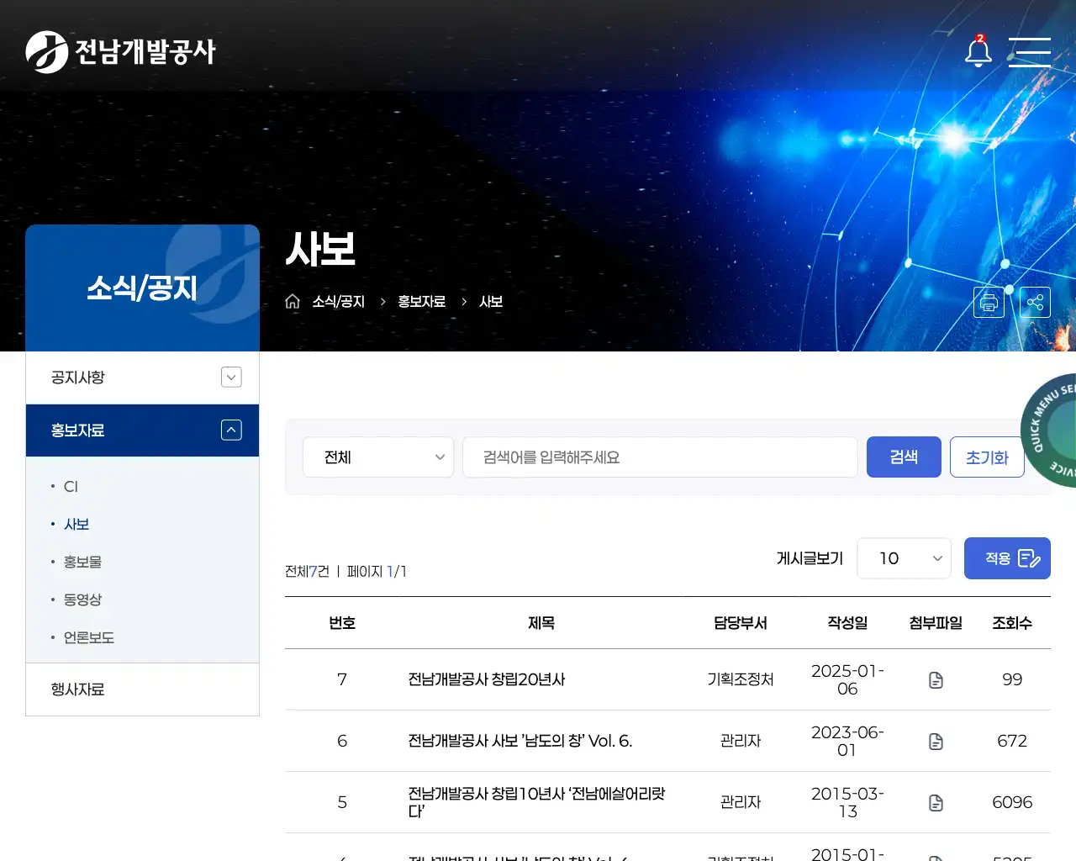Open the 전체 search category dropdown
This screenshot has height=861, width=1076.
(378, 457)
